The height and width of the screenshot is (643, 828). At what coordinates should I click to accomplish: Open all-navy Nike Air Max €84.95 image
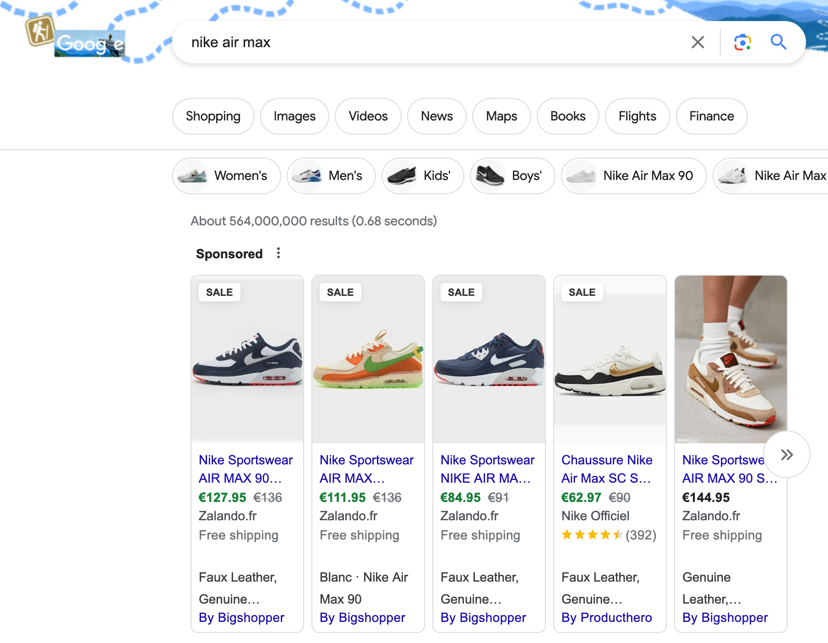coord(489,360)
